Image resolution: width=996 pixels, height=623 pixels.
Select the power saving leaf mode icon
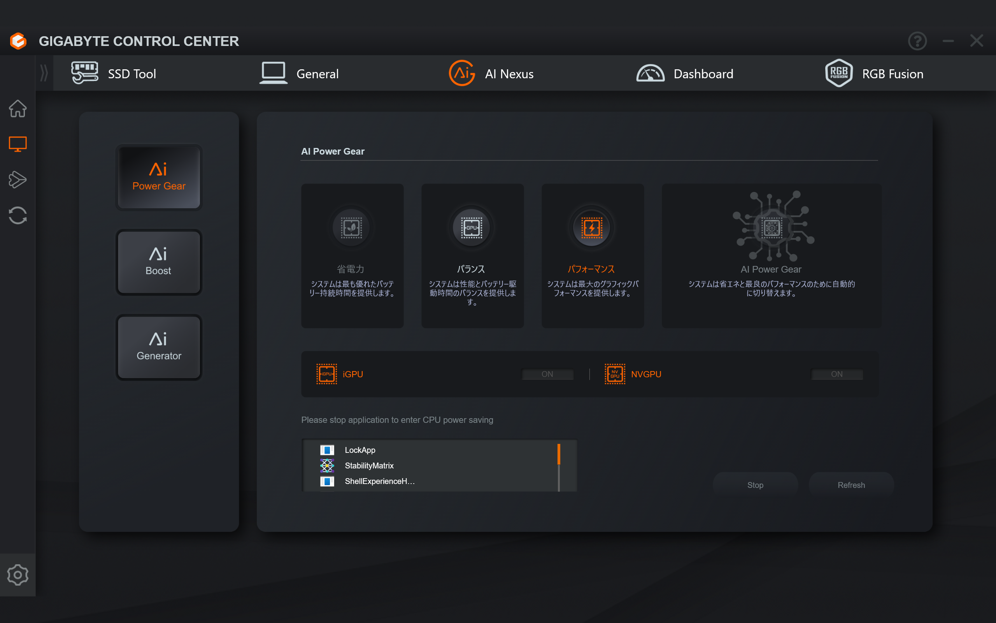pyautogui.click(x=351, y=228)
